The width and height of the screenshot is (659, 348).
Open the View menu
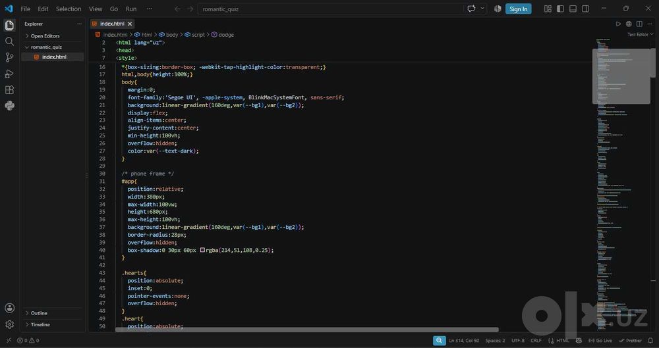(96, 9)
